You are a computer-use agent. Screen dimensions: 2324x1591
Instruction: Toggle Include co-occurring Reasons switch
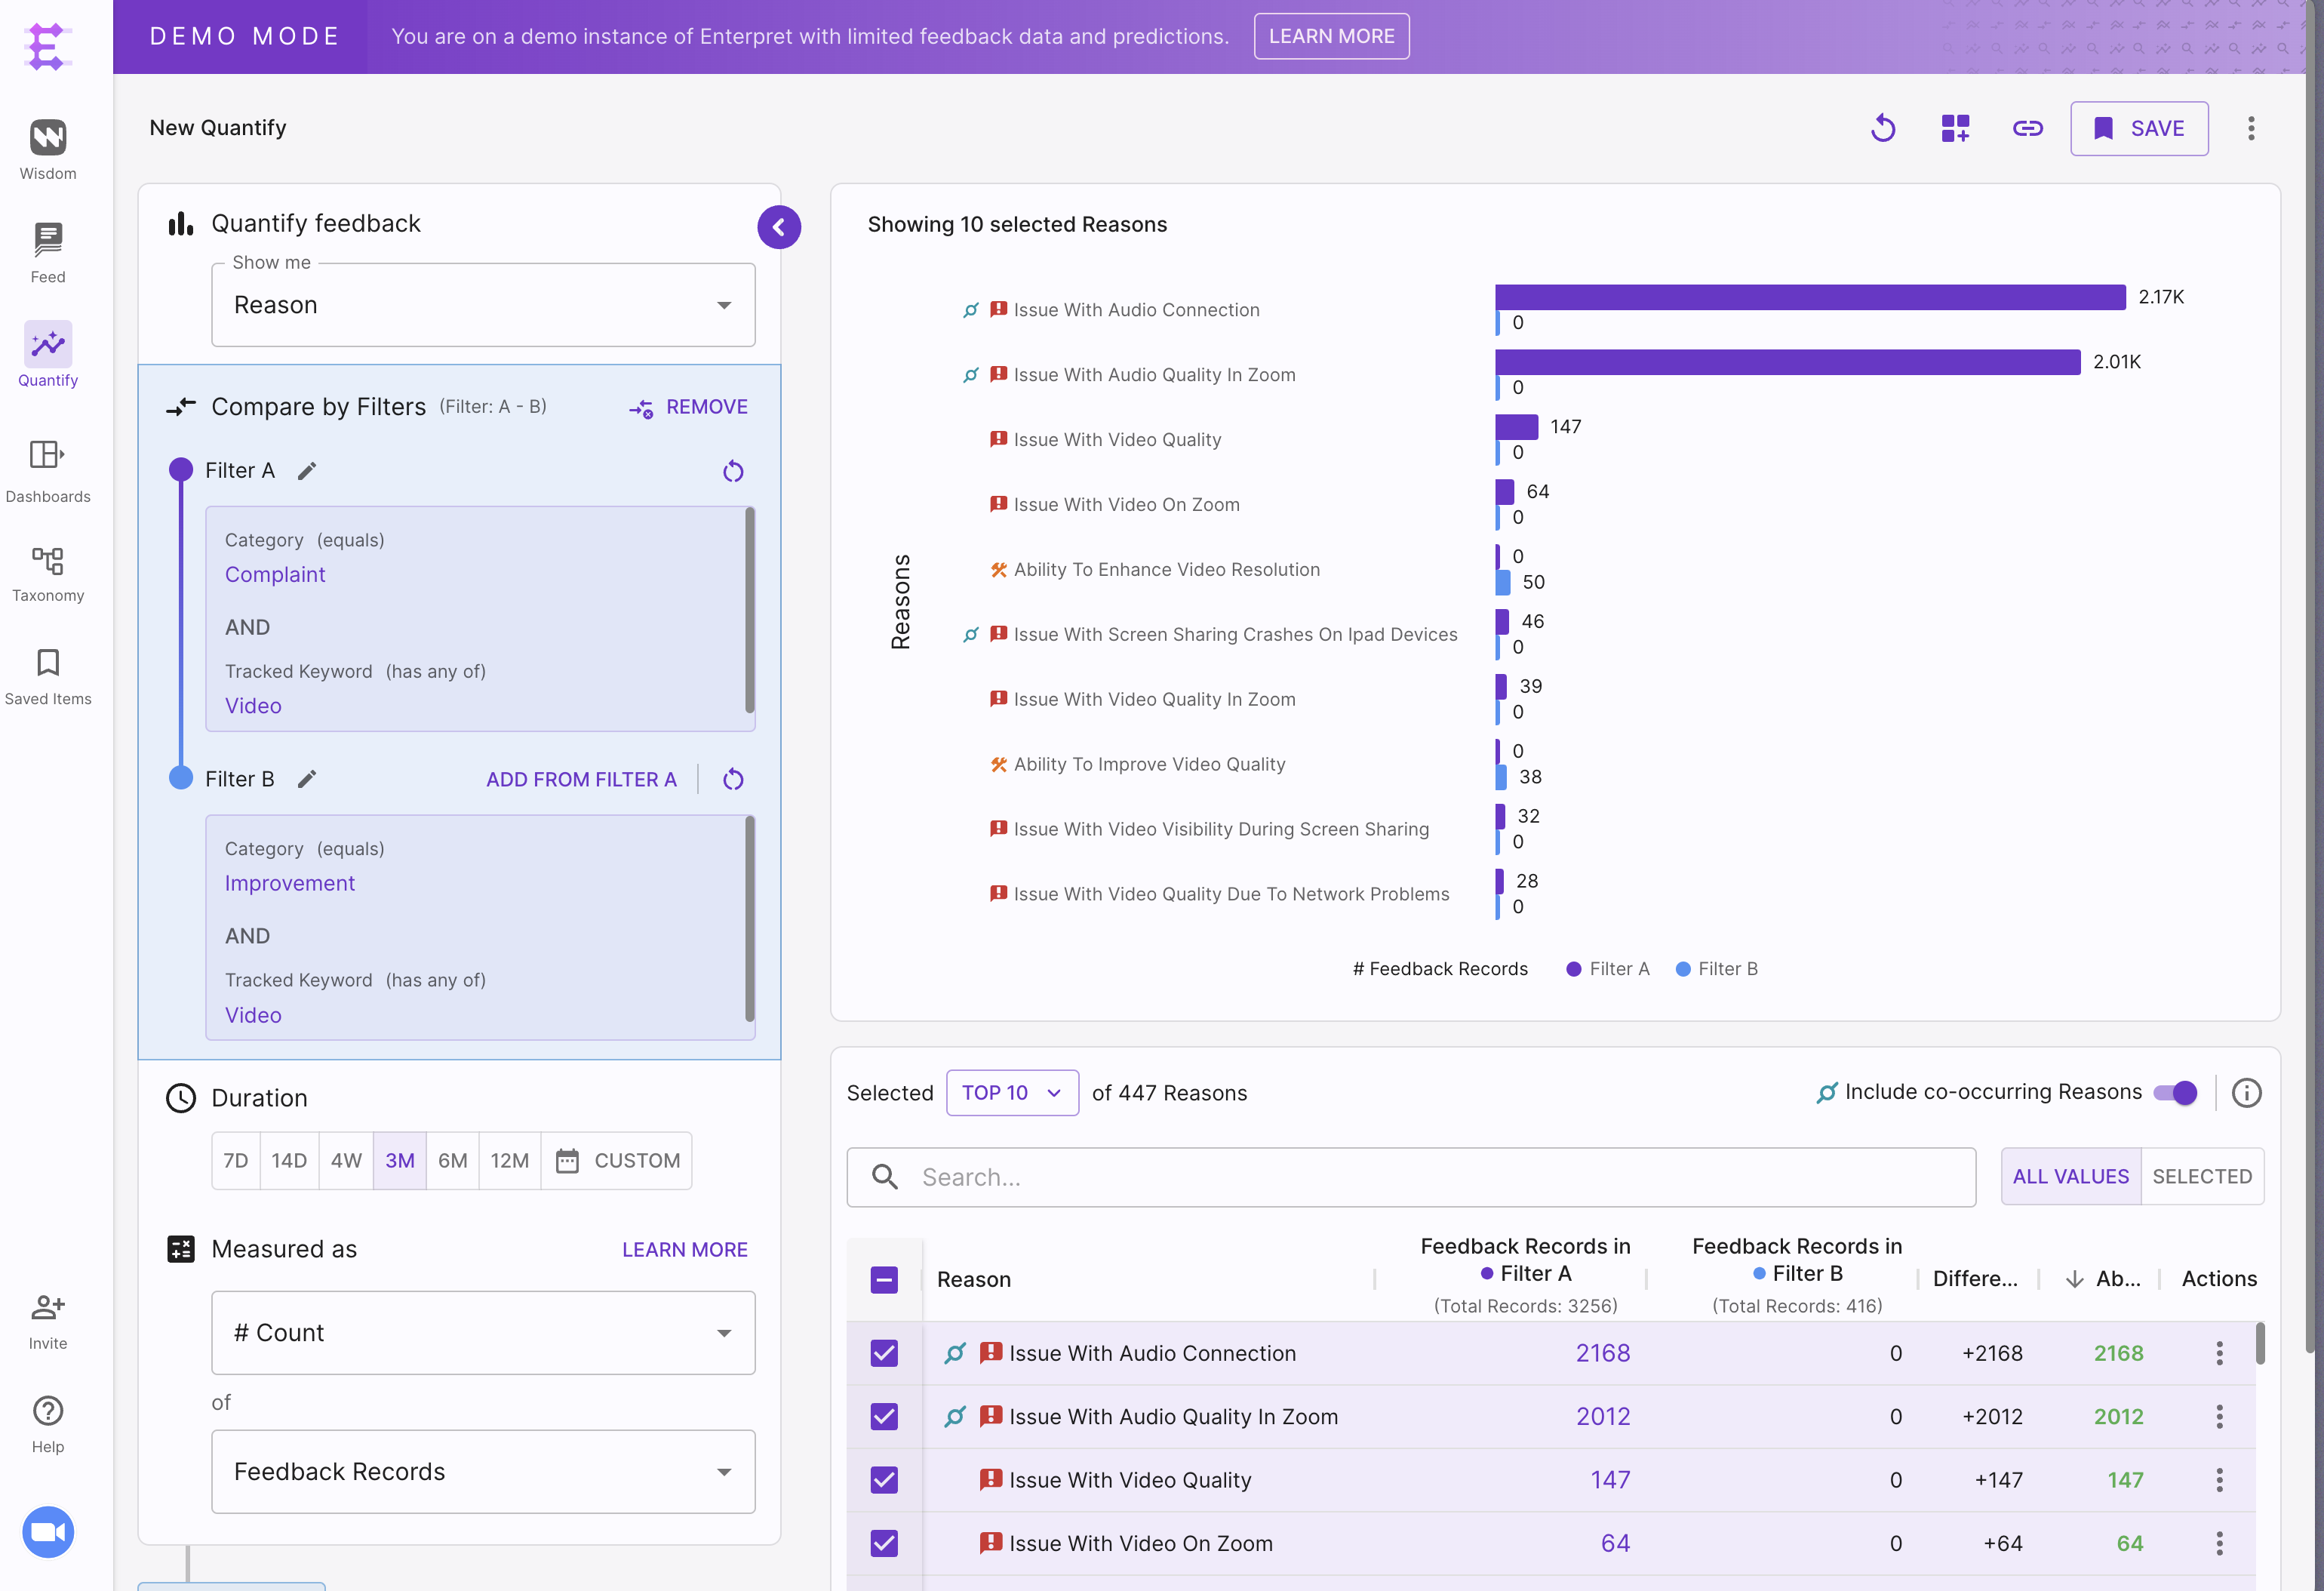[x=2175, y=1093]
